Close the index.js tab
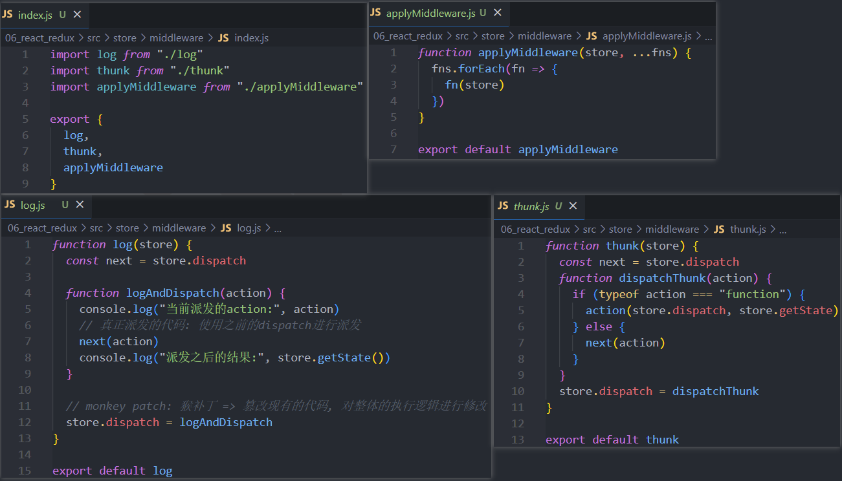 tap(77, 14)
